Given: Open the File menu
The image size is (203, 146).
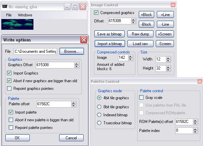Looking at the screenshot, I should click(9, 15).
